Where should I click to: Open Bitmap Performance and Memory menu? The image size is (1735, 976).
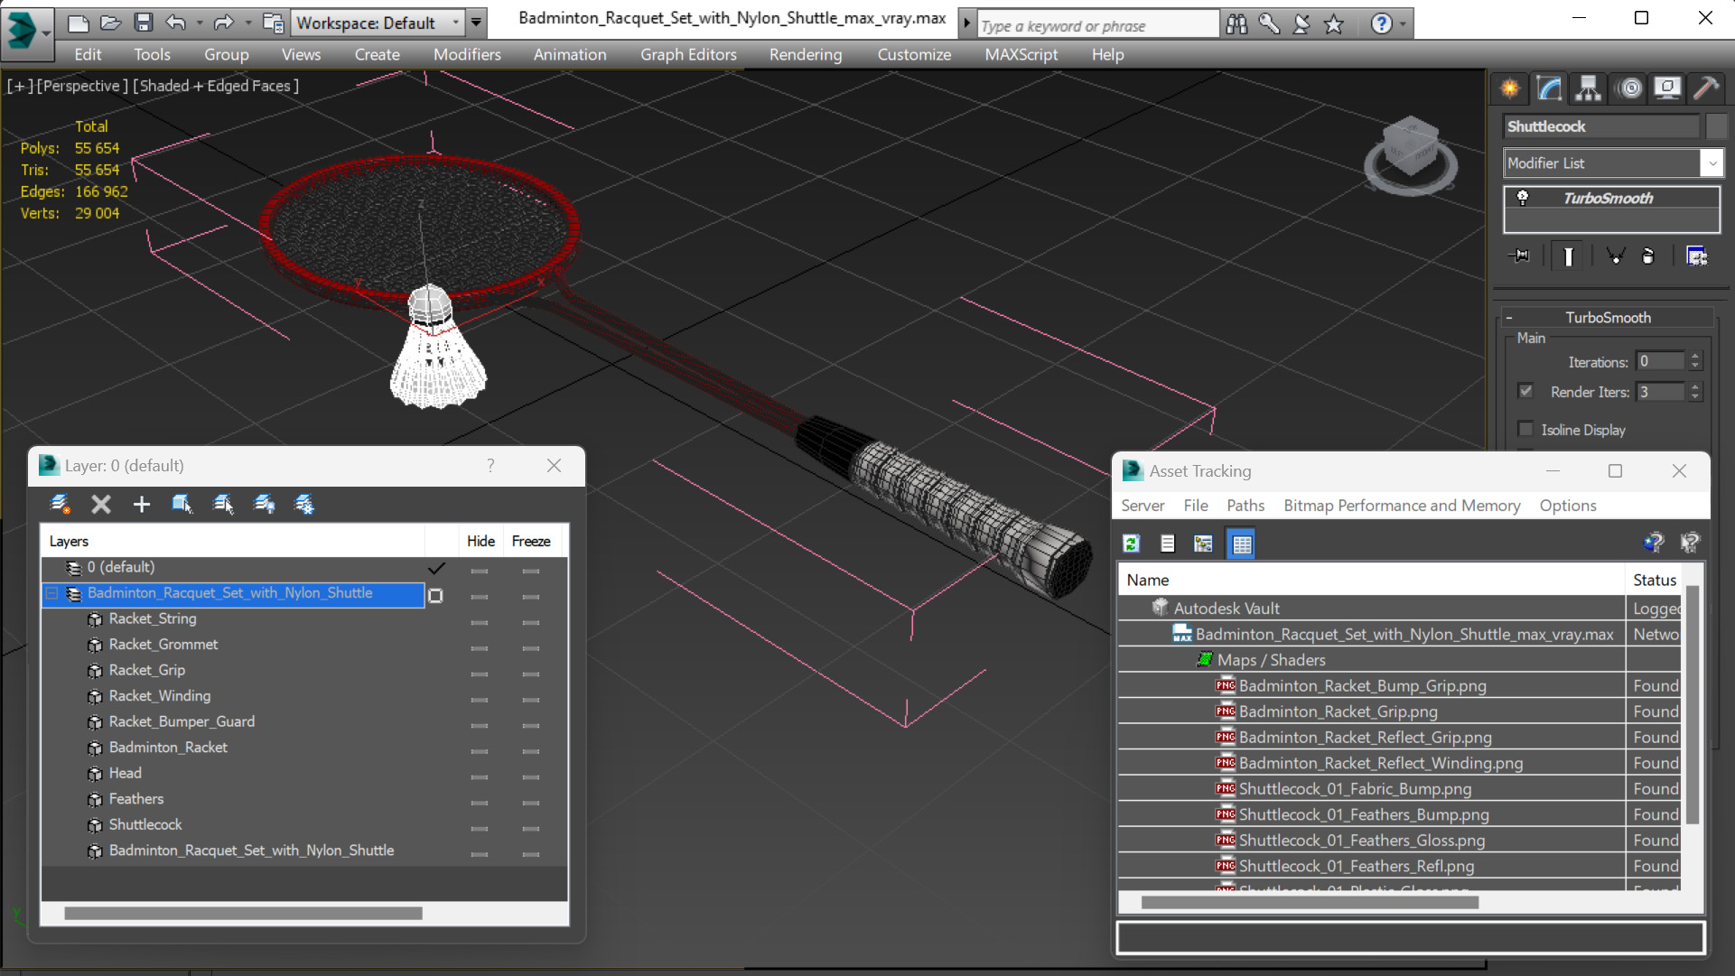(1402, 506)
